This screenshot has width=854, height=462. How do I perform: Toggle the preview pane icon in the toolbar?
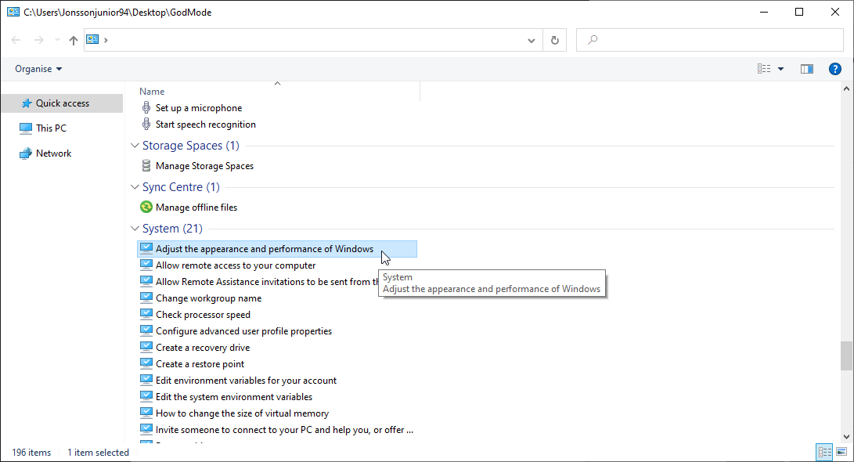click(x=806, y=68)
